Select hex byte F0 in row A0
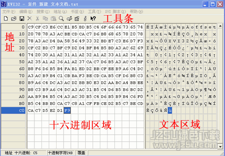Screen dimensions: 225x156 coord(140,96)
